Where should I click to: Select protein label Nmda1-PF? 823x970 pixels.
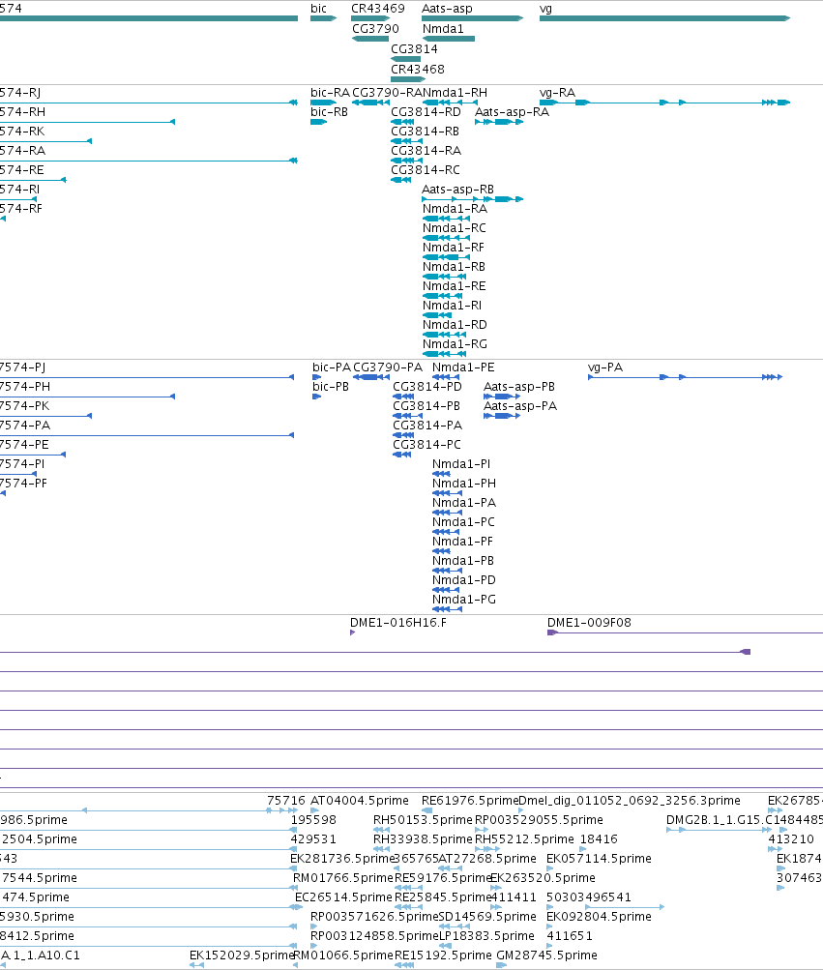coord(463,542)
